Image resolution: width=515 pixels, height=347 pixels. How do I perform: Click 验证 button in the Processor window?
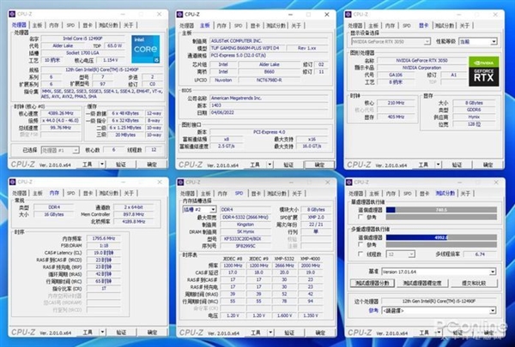point(121,164)
